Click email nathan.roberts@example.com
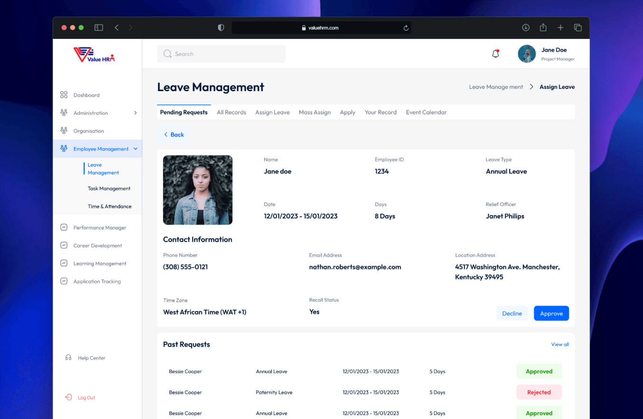 click(355, 267)
